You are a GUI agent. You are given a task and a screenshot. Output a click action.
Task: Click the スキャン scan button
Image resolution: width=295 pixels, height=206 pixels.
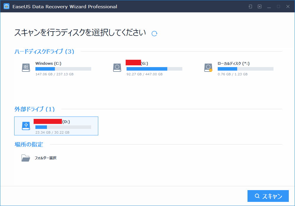coord(268,196)
